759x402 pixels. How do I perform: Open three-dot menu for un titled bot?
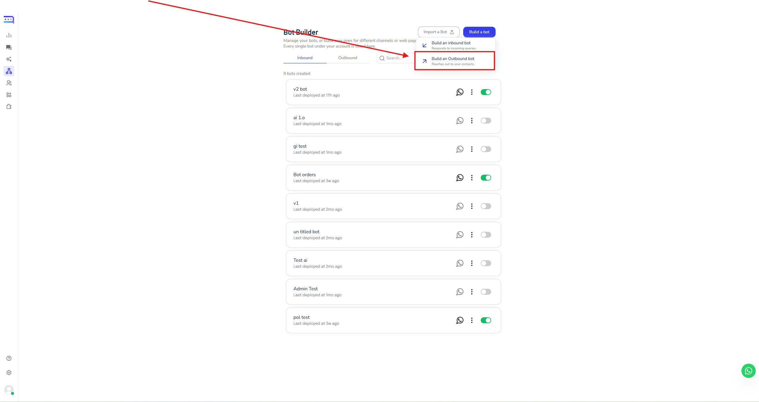coord(472,235)
